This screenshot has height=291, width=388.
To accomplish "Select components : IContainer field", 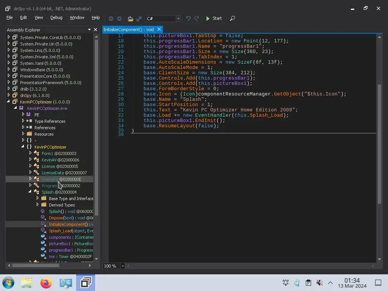I will (71, 237).
